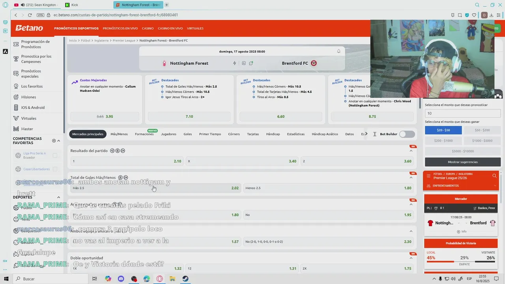The height and width of the screenshot is (284, 505).
Task: Open the Casino en Vivo menu item
Action: click(x=170, y=28)
